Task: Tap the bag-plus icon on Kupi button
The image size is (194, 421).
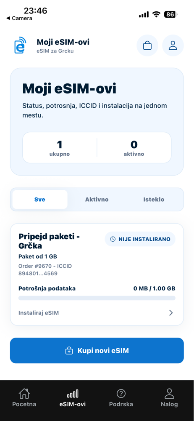Action: (69, 351)
